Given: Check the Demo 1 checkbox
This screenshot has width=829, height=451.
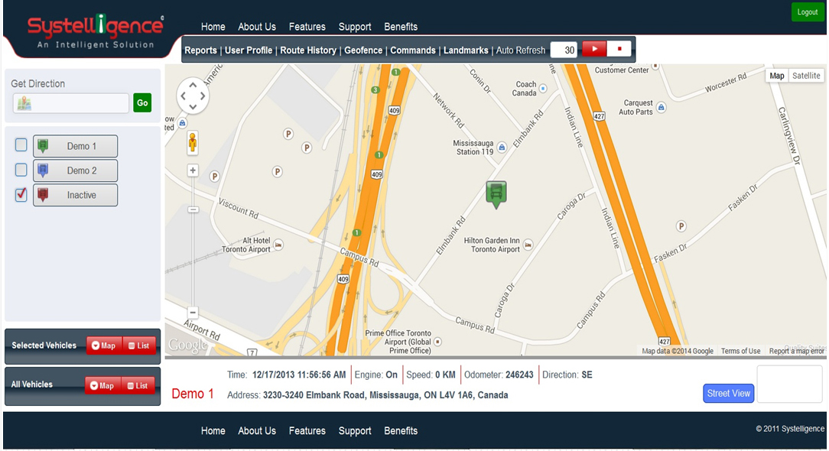Looking at the screenshot, I should (21, 145).
